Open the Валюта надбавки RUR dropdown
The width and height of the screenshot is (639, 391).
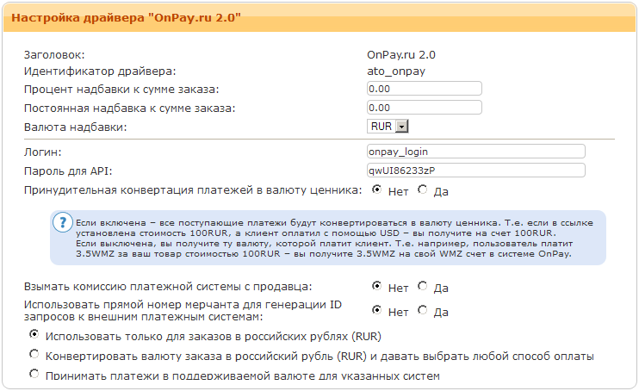389,127
